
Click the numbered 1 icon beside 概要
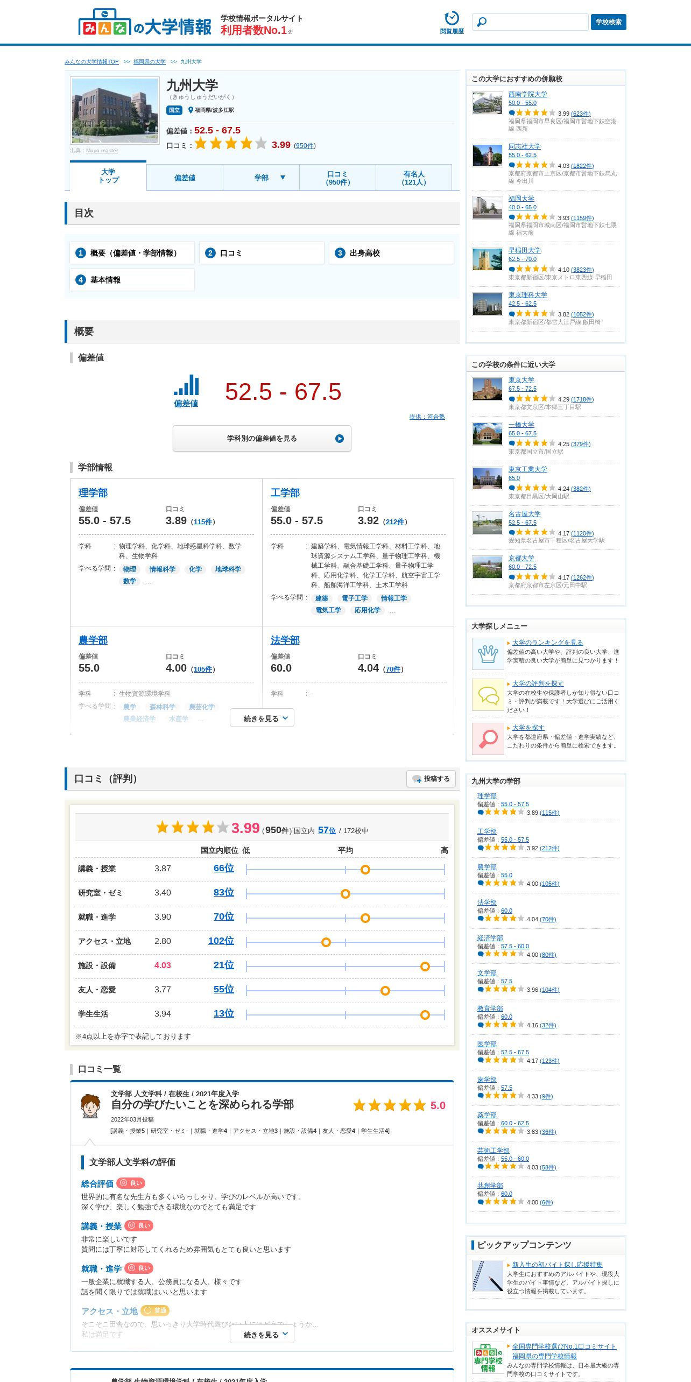tap(81, 253)
